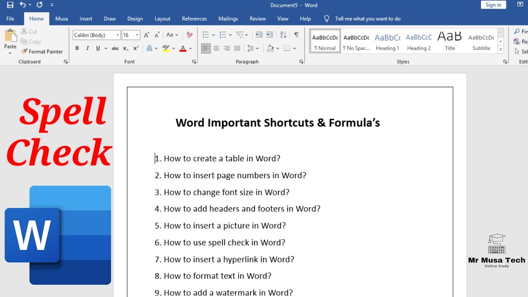
Task: Toggle strikethrough on the text
Action: point(115,48)
